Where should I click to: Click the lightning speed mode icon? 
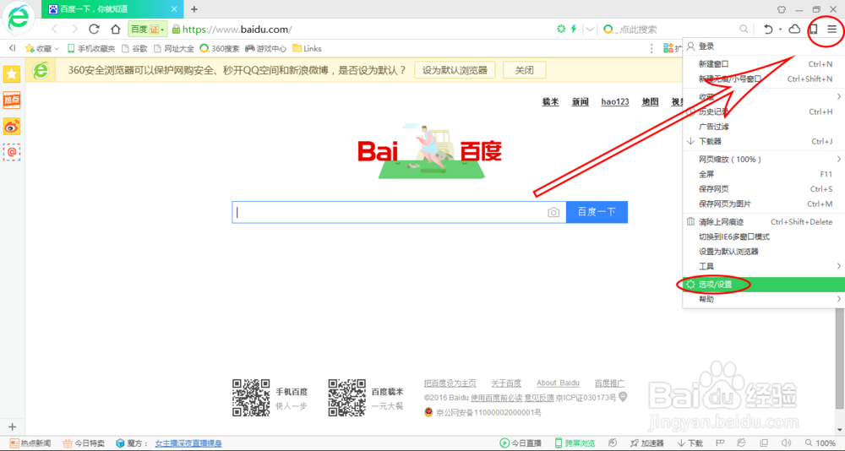(574, 29)
